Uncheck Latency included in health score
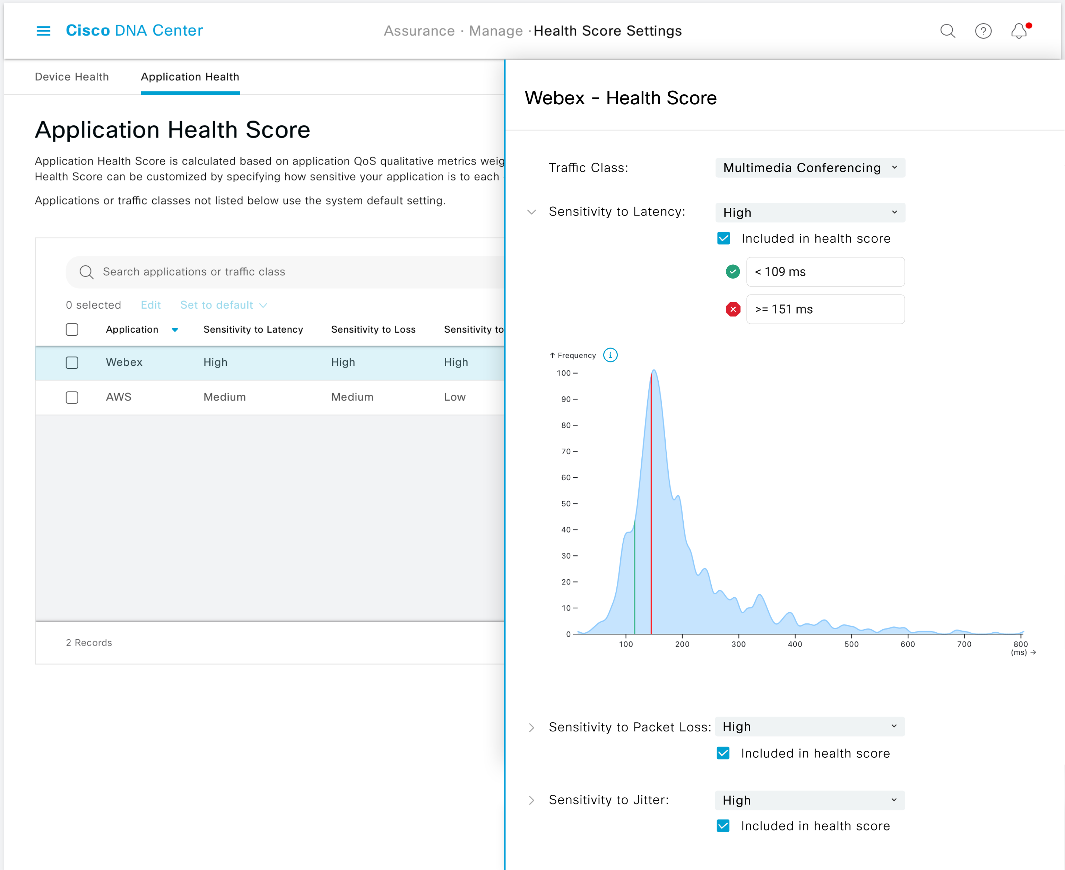This screenshot has width=1065, height=870. pyautogui.click(x=724, y=238)
